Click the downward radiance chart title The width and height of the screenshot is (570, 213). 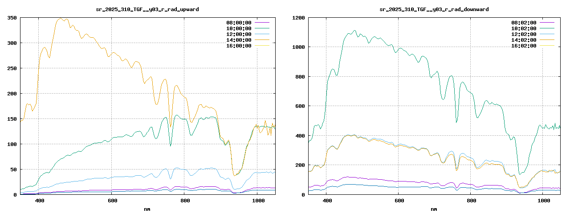tap(434, 9)
